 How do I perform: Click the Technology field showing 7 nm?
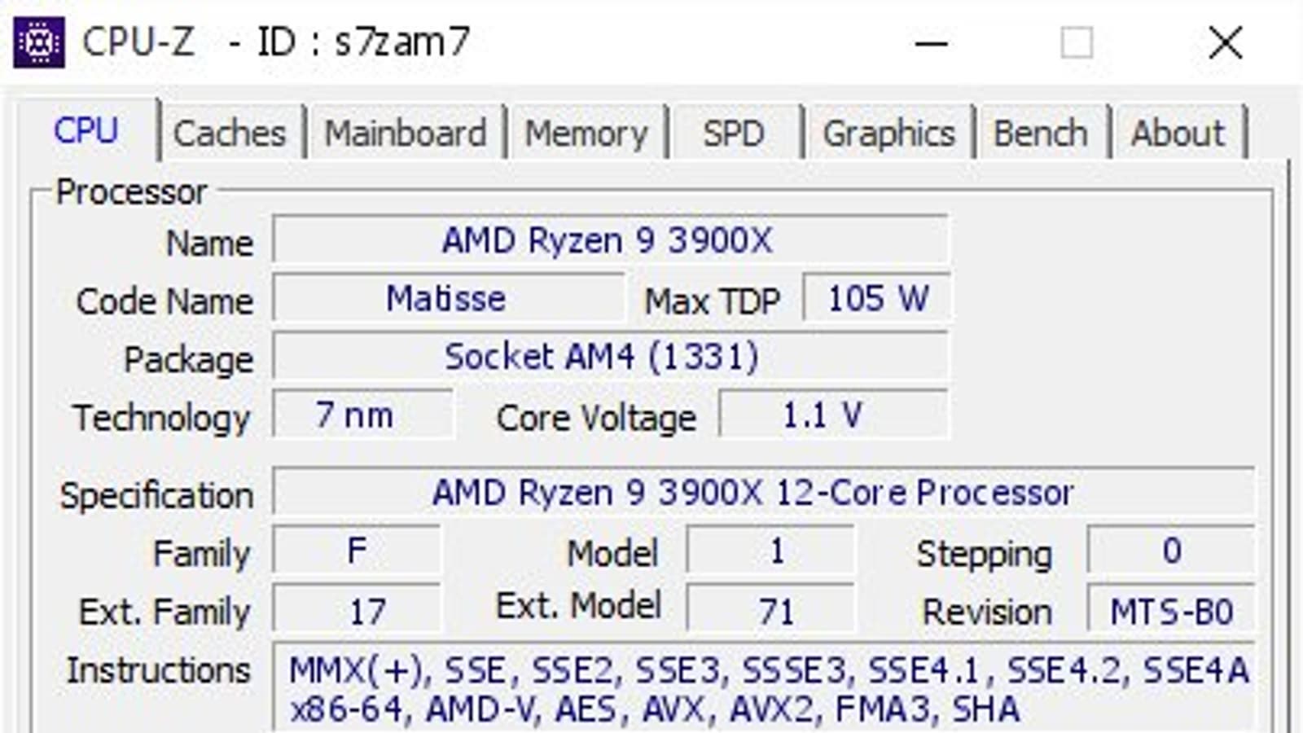pos(362,415)
